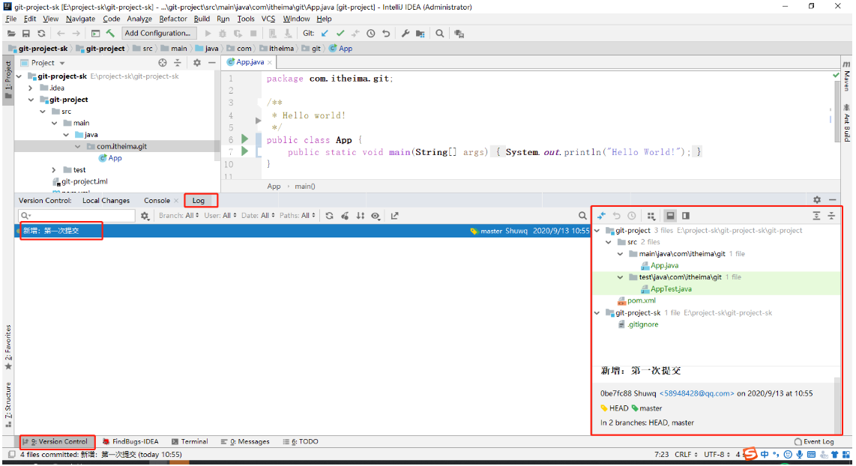Click the UTF-8 encoding status bar entry
Screen dimensions: 856x466
click(x=717, y=454)
